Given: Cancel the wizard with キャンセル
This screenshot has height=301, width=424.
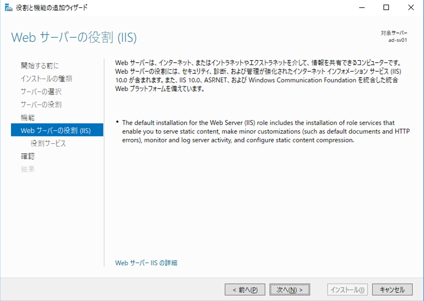Looking at the screenshot, I should pos(392,290).
